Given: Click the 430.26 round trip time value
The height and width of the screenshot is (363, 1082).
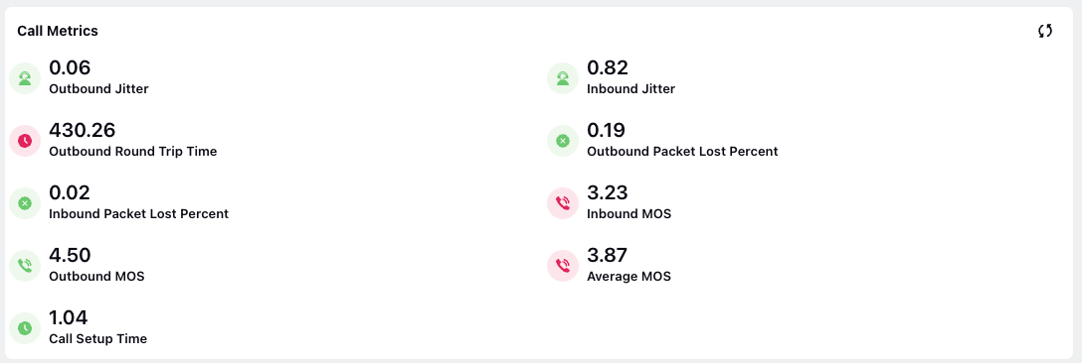Looking at the screenshot, I should [83, 130].
